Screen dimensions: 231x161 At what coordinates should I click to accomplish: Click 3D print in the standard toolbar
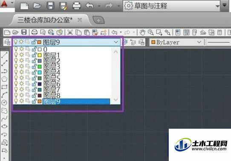[x=60, y=32]
